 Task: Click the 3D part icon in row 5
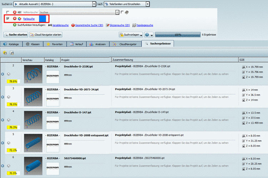pyautogui.click(x=9, y=143)
